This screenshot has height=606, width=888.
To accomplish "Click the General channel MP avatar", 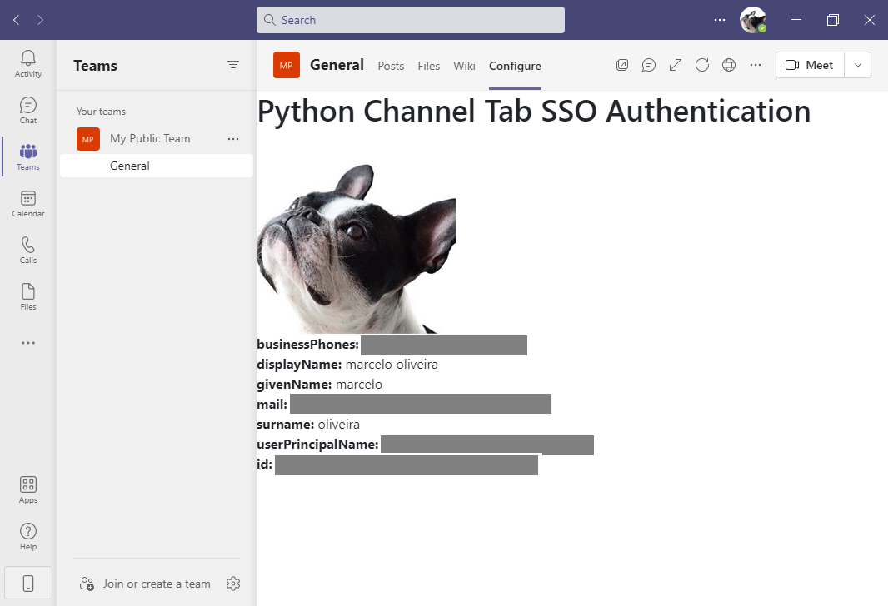I will [286, 65].
